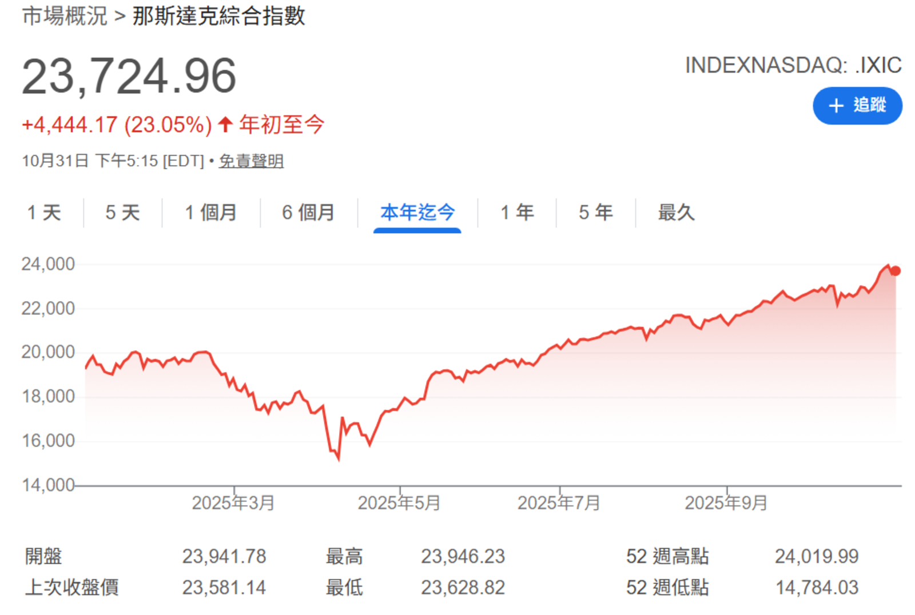This screenshot has height=615, width=915.
Task: Click the 14,000 axis label
Action: pos(48,485)
